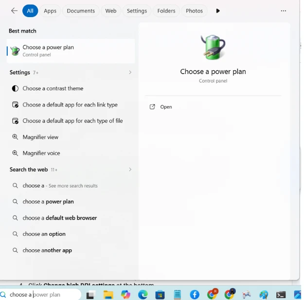Image resolution: width=304 pixels, height=300 pixels.
Task: Click the magnifier icon in the taskbar search box
Action: tap(3, 295)
